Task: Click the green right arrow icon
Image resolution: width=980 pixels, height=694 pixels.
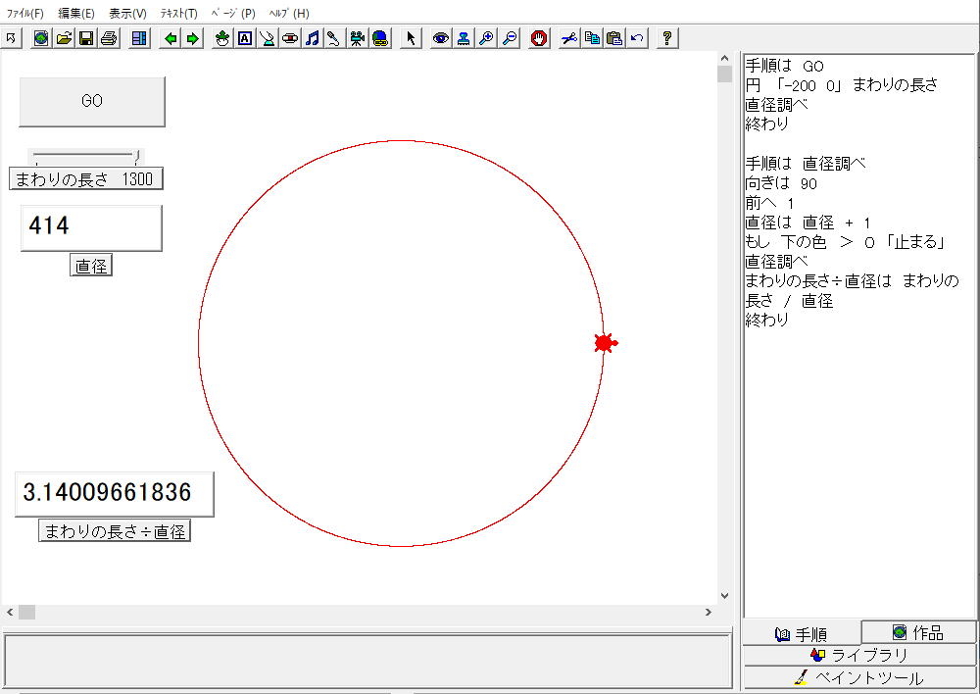Action: (x=192, y=38)
